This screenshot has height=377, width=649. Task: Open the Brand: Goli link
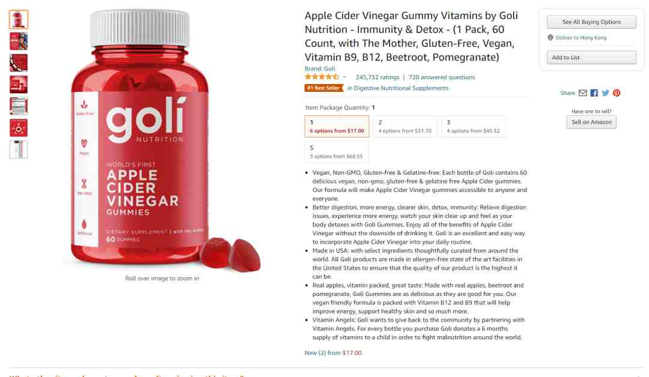320,68
